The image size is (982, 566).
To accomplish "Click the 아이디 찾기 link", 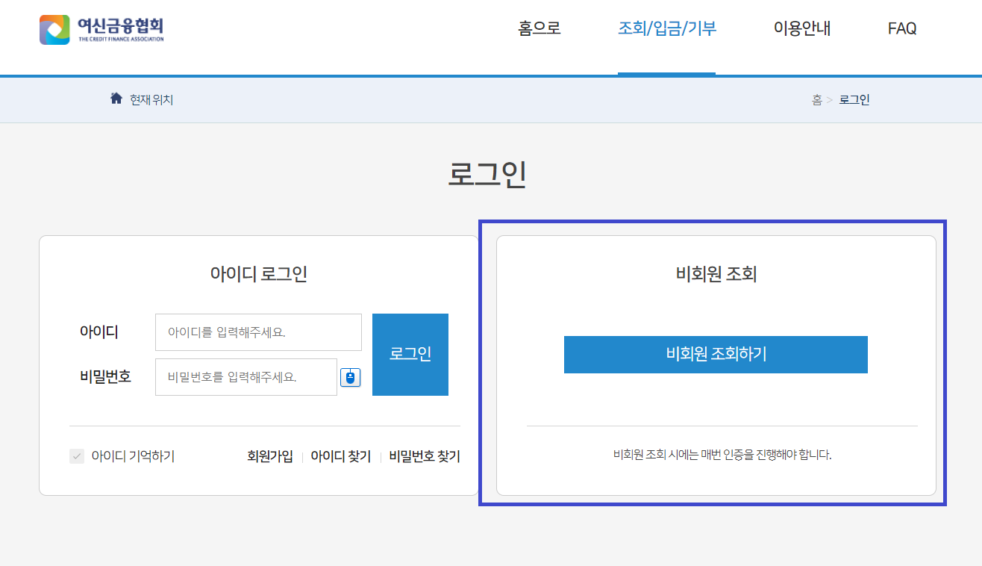I will (x=340, y=455).
